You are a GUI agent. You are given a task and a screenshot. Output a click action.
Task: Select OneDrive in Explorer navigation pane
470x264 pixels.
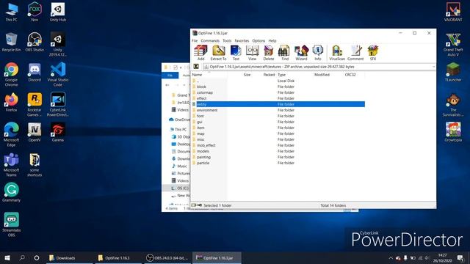[x=179, y=120]
